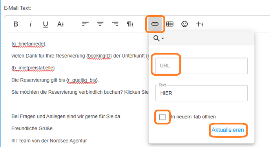270x147 pixels.
Task: Enable the 'In neuem Tab öffnen' checkbox
Action: [162, 117]
